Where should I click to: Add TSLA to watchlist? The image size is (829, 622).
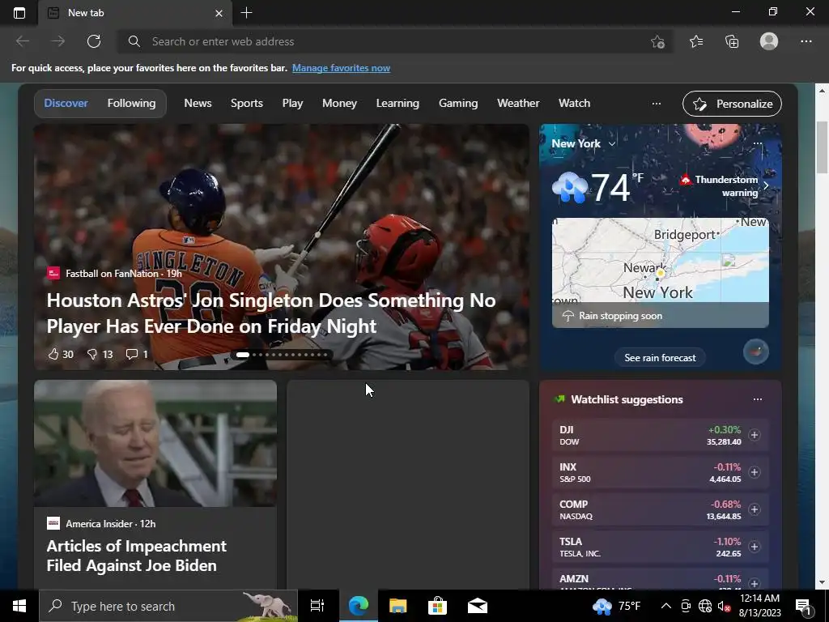[x=755, y=547]
